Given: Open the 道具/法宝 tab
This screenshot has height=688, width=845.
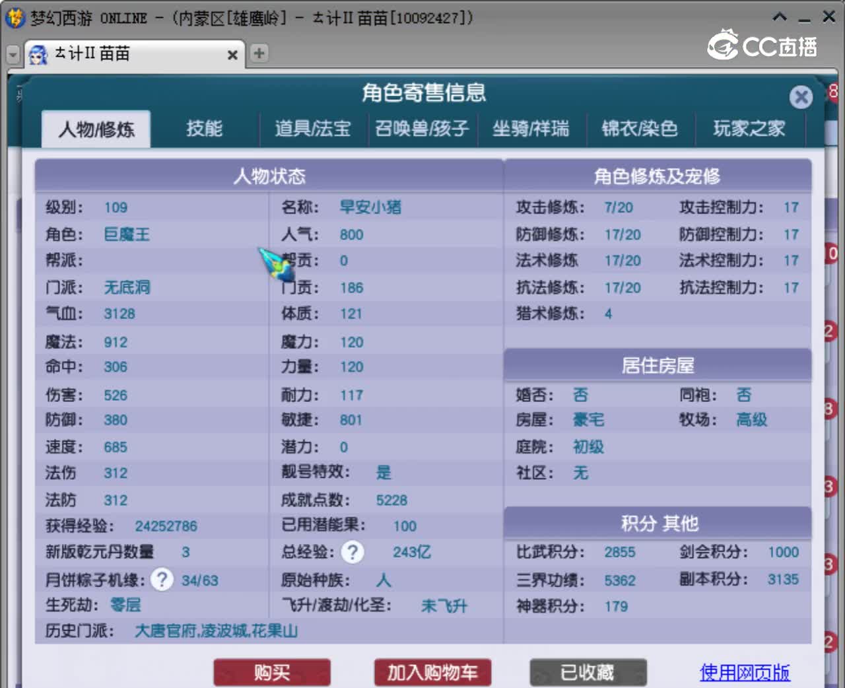Looking at the screenshot, I should (312, 128).
